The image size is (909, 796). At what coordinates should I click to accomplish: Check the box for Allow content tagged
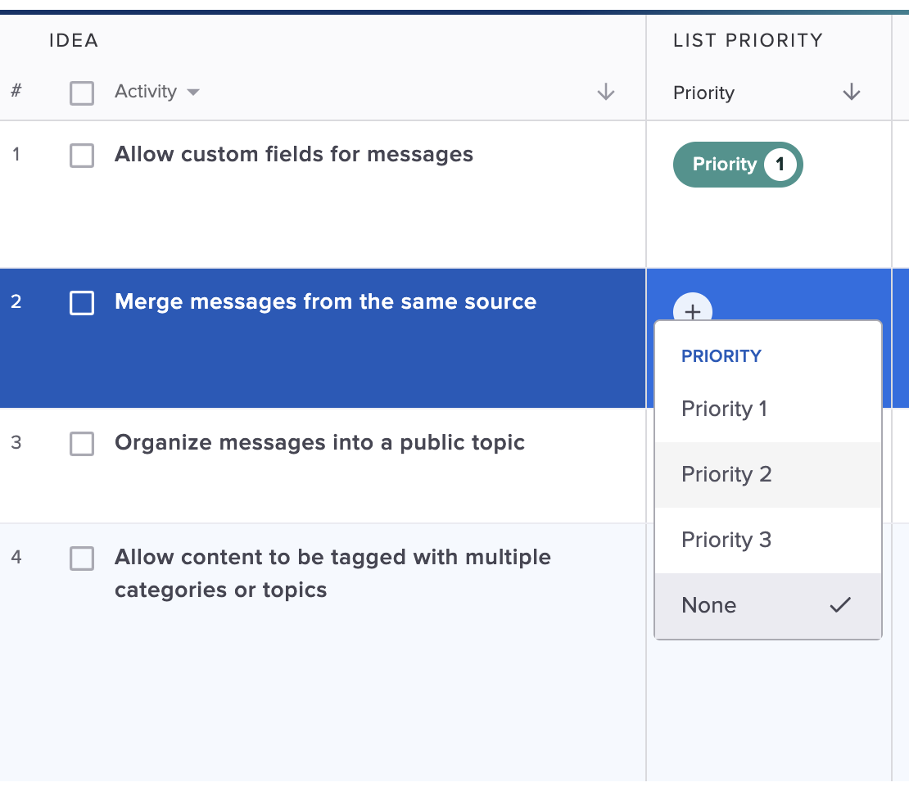click(x=82, y=558)
